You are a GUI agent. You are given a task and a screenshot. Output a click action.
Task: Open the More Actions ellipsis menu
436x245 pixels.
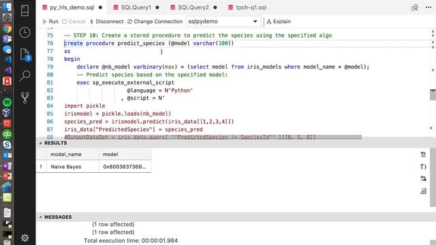429,7
